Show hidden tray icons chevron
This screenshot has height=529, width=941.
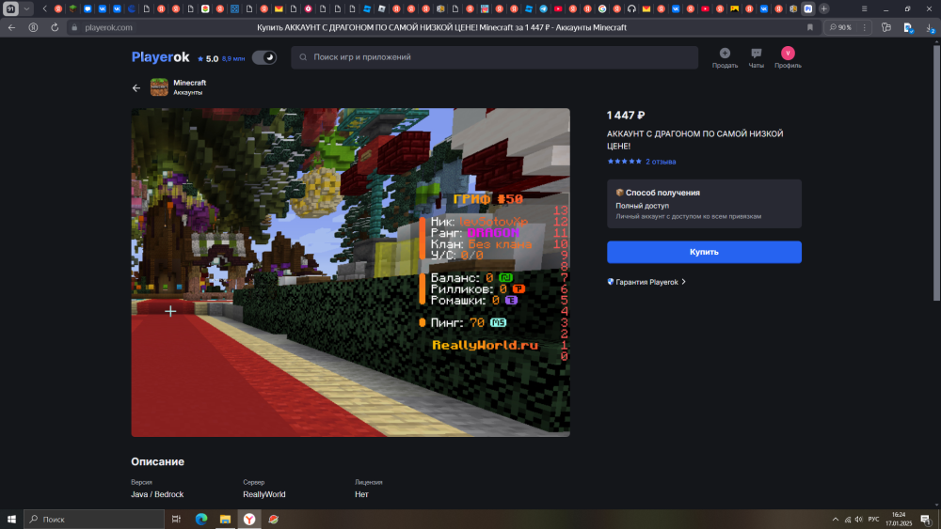click(836, 520)
